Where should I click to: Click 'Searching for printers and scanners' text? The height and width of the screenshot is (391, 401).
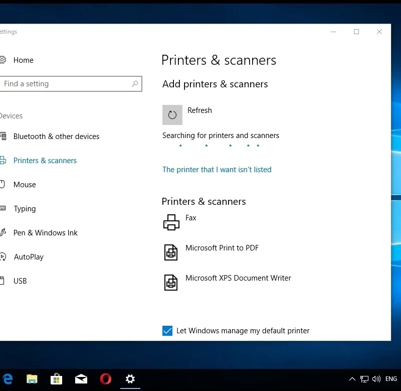coord(221,136)
